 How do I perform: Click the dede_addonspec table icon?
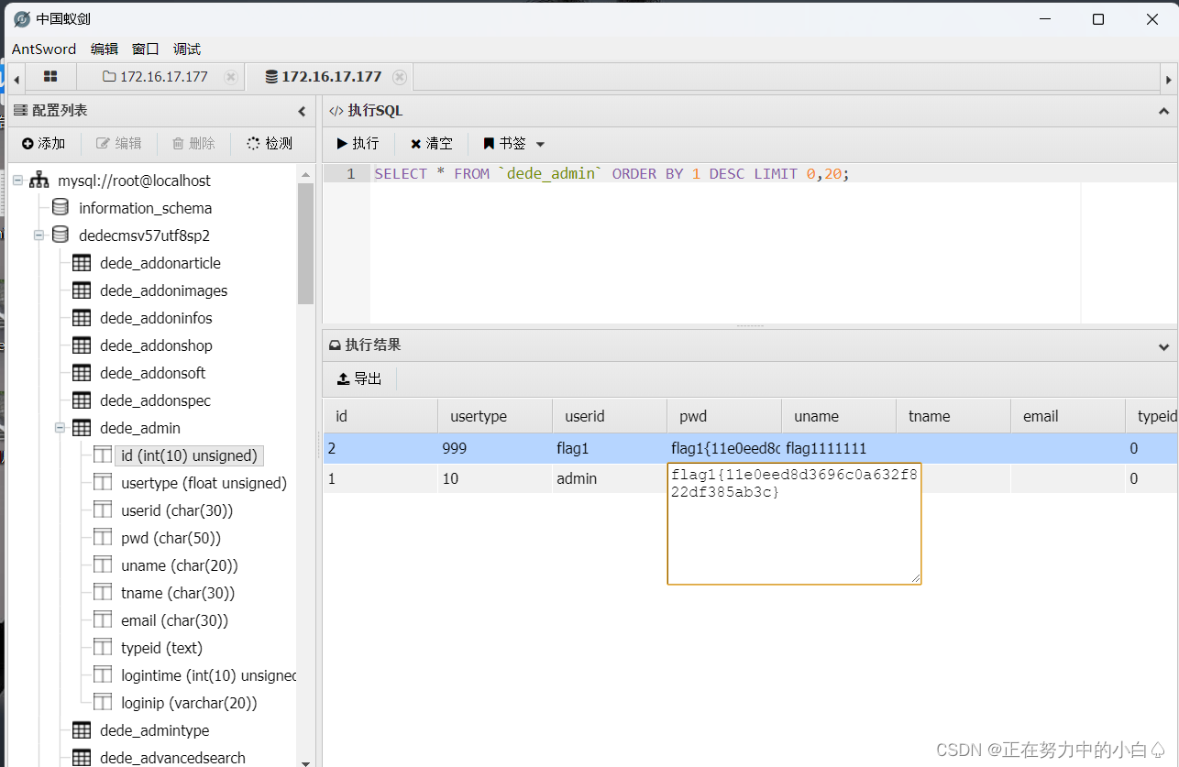coord(82,400)
